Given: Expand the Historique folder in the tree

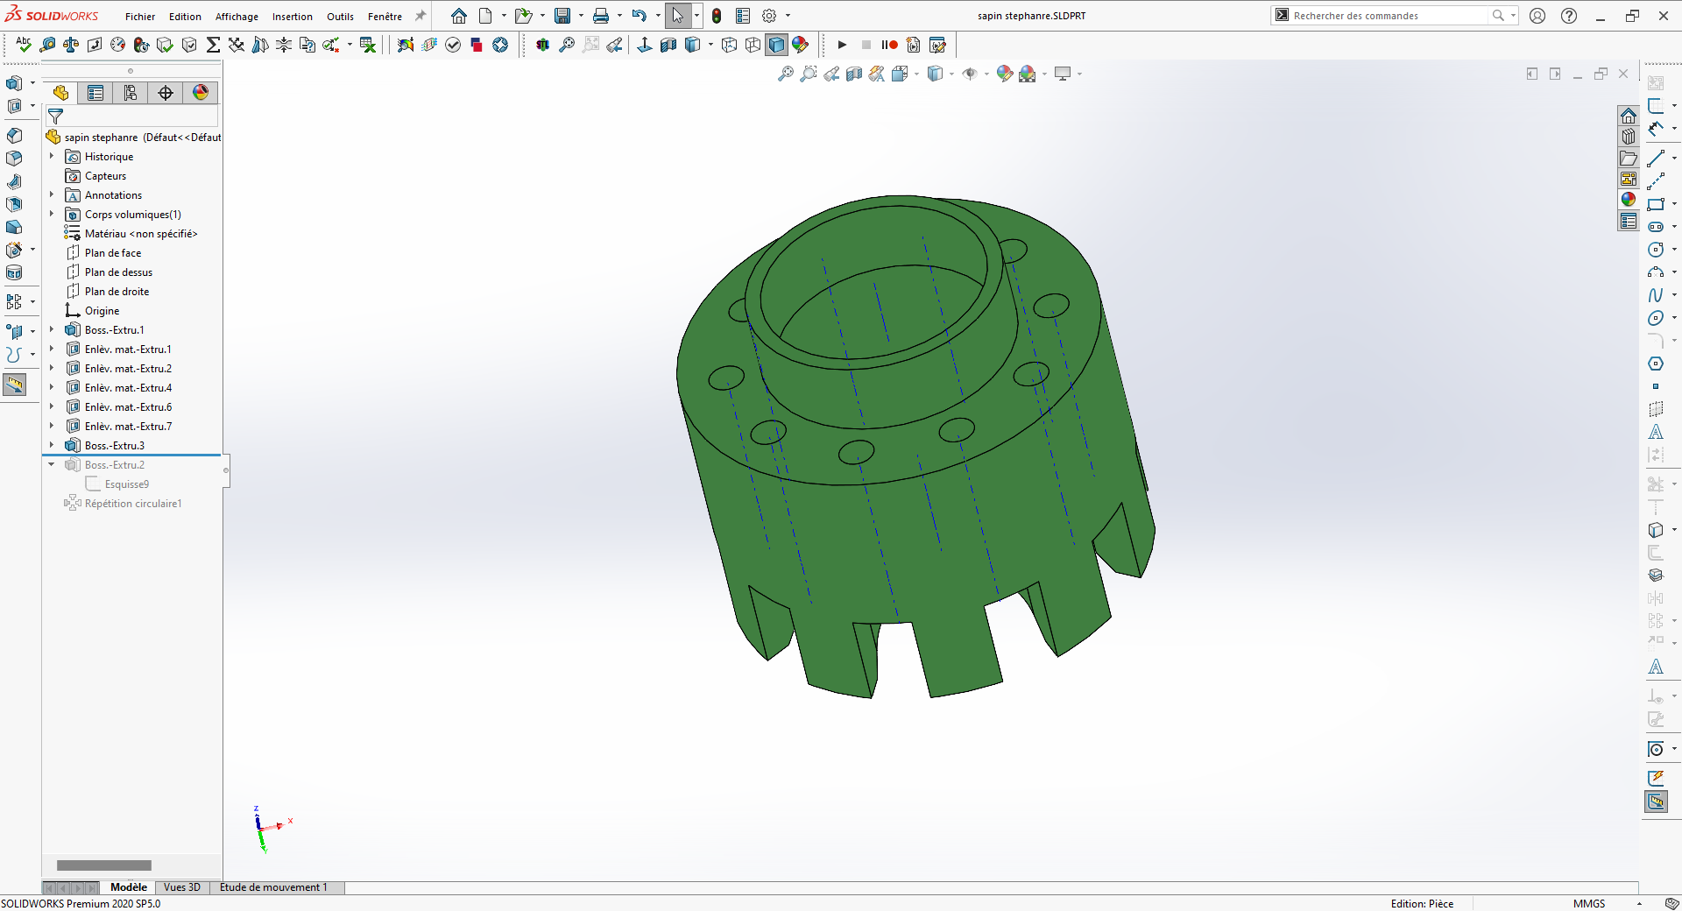Looking at the screenshot, I should [52, 156].
